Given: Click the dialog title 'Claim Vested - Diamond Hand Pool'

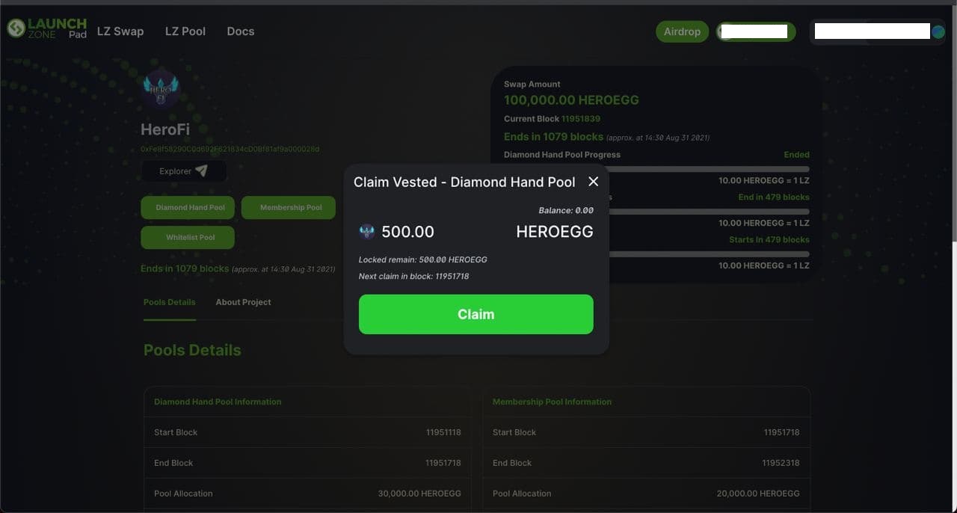Looking at the screenshot, I should click(464, 182).
